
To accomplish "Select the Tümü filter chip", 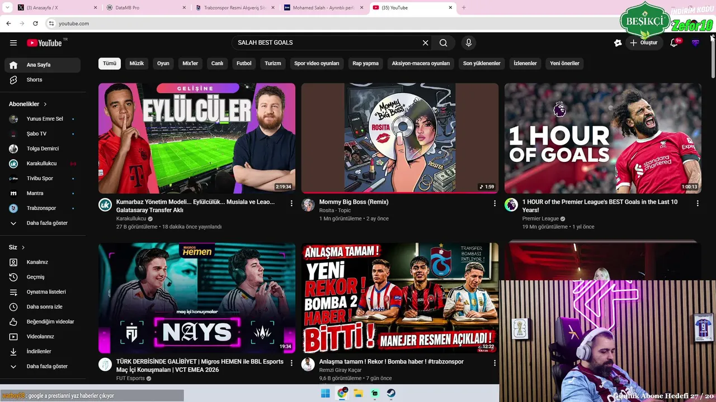I will pos(110,64).
